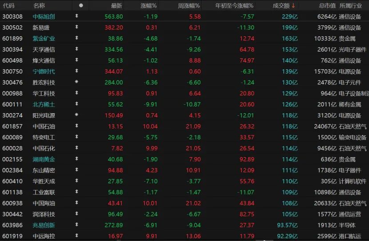Sort by 涨幅% column header
This screenshot has height=241, width=369.
[148, 6]
